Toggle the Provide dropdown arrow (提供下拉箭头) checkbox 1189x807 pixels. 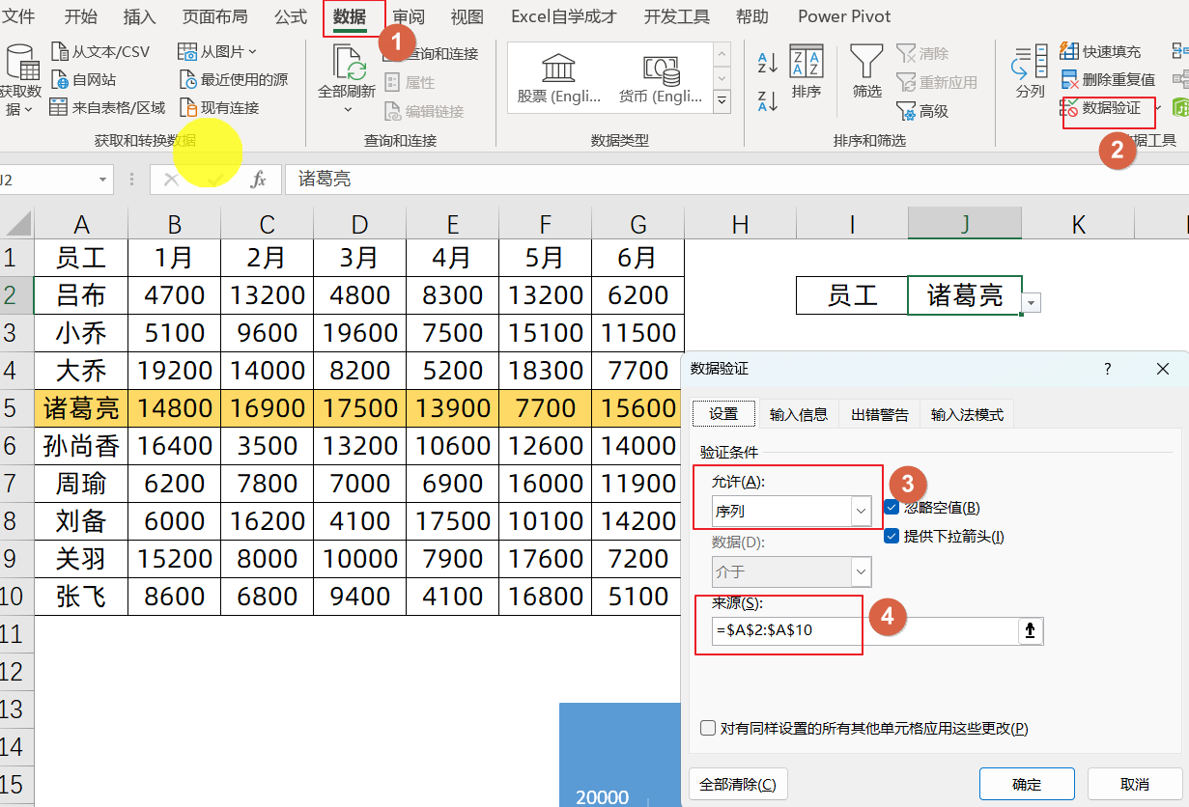click(892, 536)
